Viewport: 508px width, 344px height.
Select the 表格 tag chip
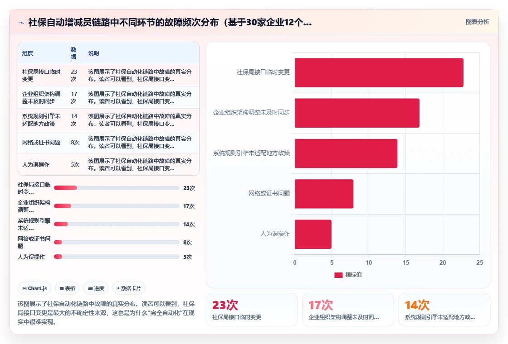click(67, 288)
